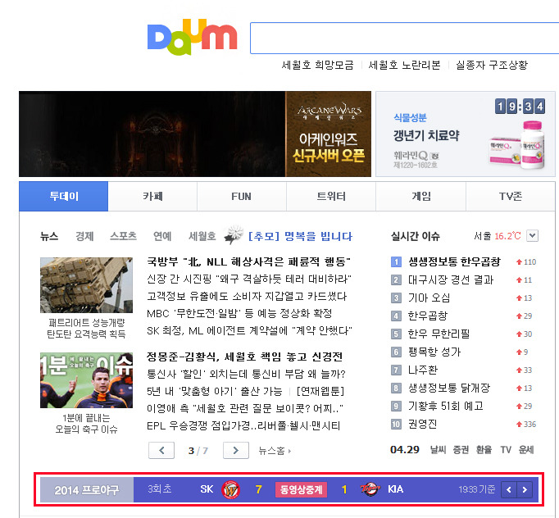
Task: Show the next baseball game arrow
Action: point(525,490)
